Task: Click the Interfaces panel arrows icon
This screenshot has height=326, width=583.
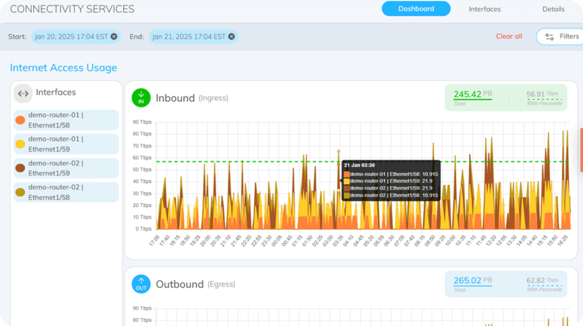Action: (23, 93)
